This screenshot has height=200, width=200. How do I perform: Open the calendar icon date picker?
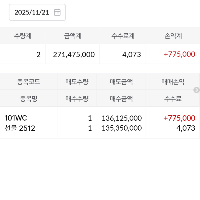(x=57, y=12)
